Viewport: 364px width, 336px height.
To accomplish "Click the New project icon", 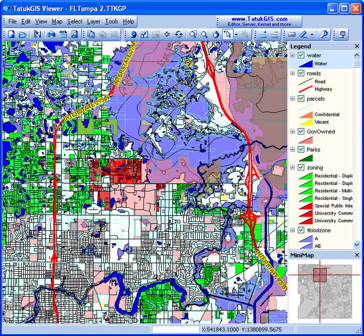I will pyautogui.click(x=11, y=34).
